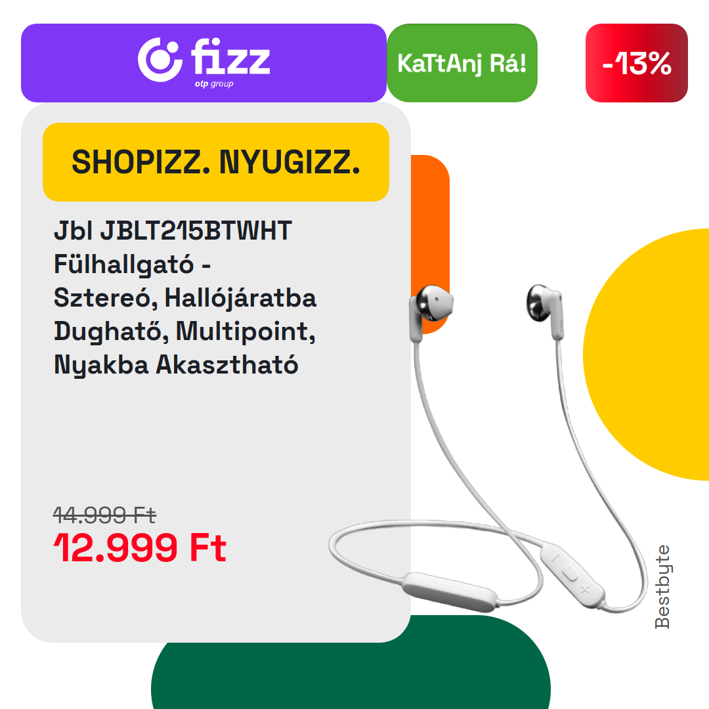This screenshot has width=709, height=709.
Task: Click the fizz circular logo icon
Action: 160,60
